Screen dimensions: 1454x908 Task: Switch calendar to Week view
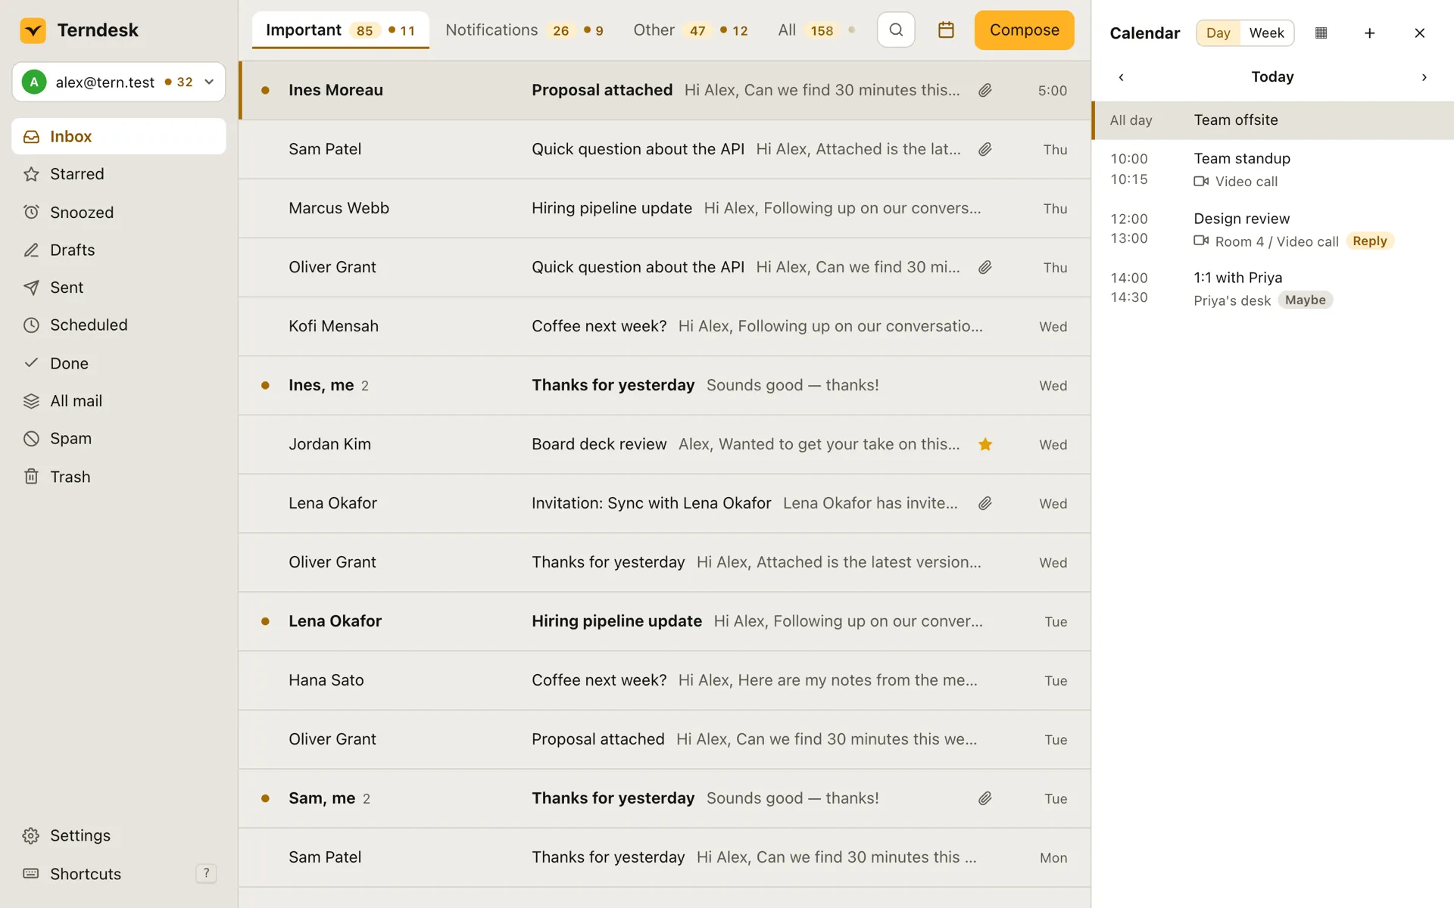[1266, 33]
